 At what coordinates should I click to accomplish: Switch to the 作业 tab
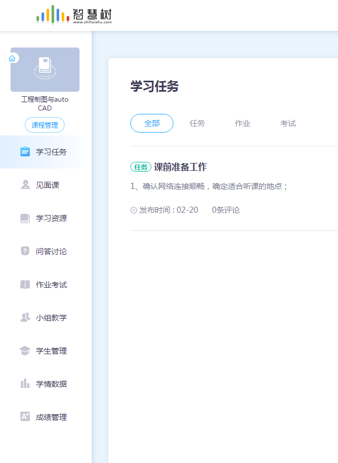click(x=242, y=123)
